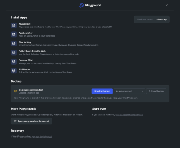Click the 'Start over' section heading
Viewport: 180px width, 148px height.
click(99, 109)
